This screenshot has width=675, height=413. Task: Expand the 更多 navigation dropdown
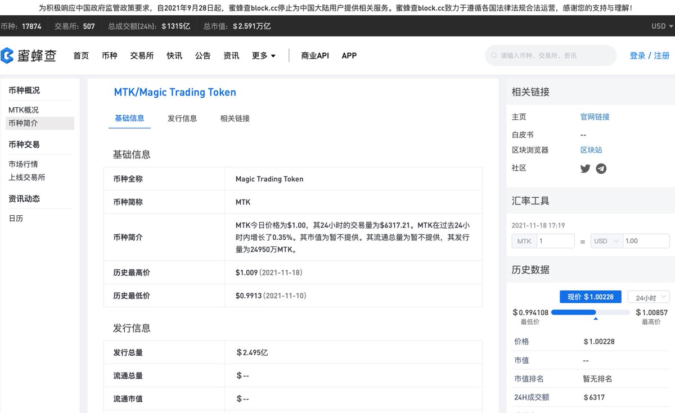pos(264,56)
